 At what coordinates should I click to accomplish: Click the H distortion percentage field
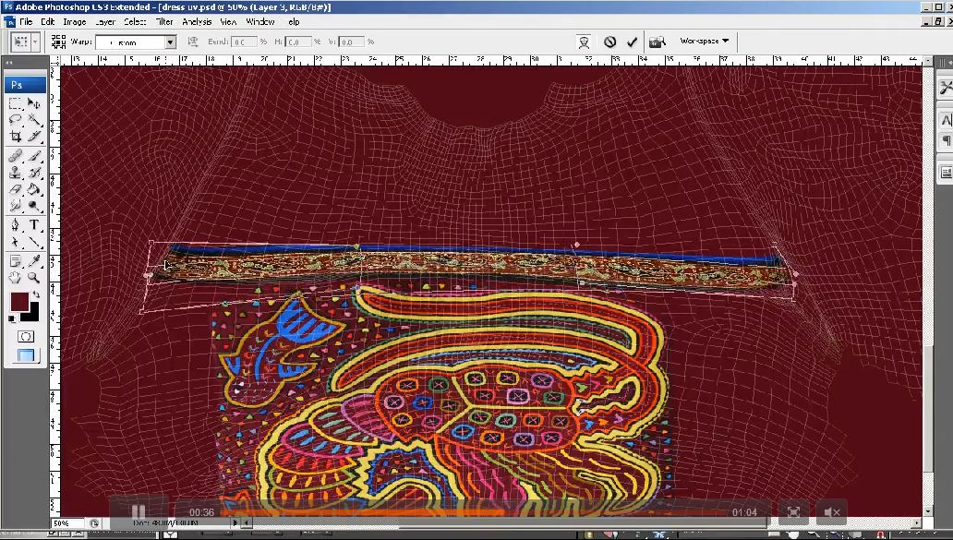point(298,42)
